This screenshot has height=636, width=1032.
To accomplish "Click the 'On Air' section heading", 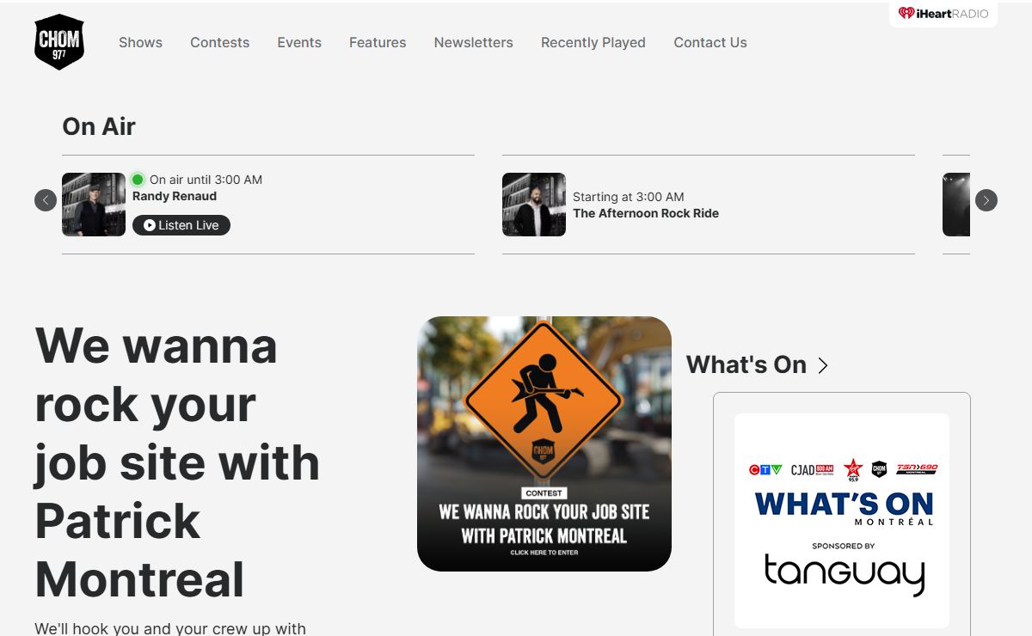I will click(x=99, y=126).
